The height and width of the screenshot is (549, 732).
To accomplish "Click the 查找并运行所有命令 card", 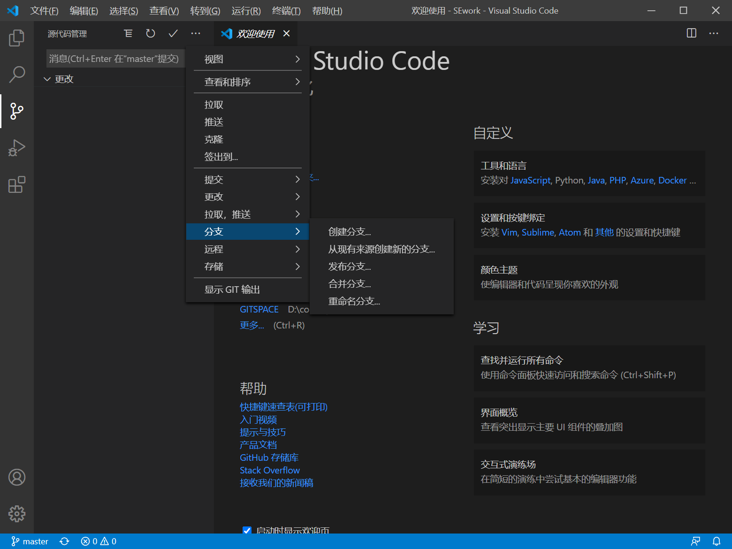I will pos(589,368).
